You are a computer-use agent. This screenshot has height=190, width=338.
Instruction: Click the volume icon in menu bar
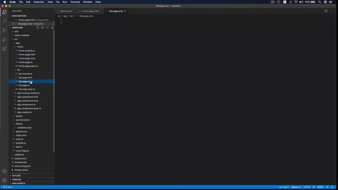(x=301, y=2)
